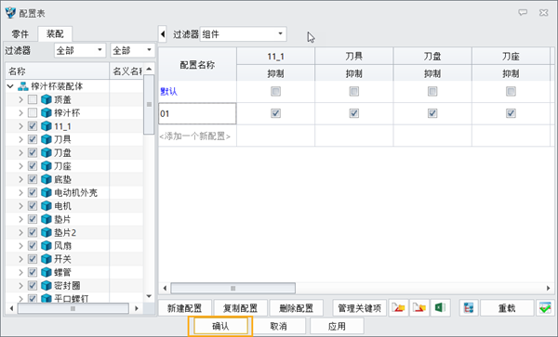Click the tree's horizontal scrollbar thumb
Image resolution: width=558 pixels, height=337 pixels.
click(73, 308)
